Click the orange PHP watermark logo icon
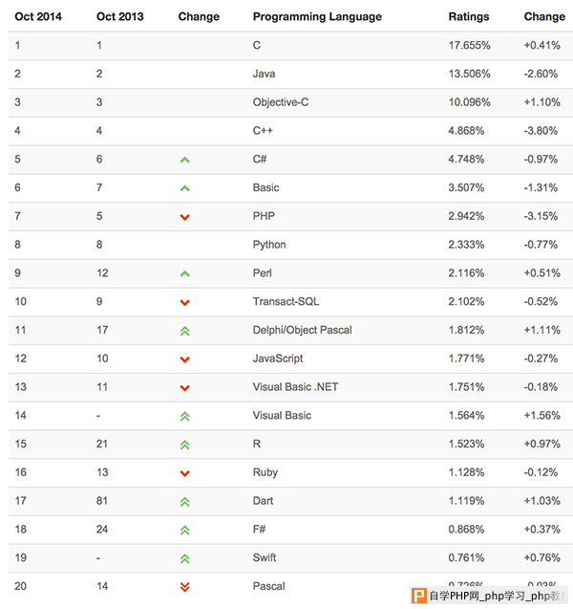 tap(419, 596)
